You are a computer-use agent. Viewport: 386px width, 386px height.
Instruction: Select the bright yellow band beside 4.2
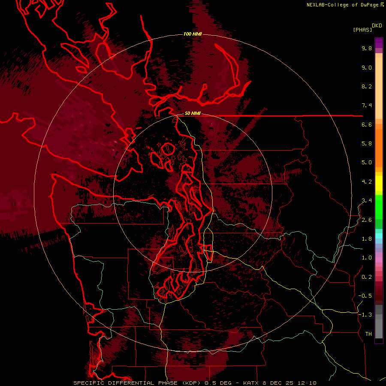379,184
